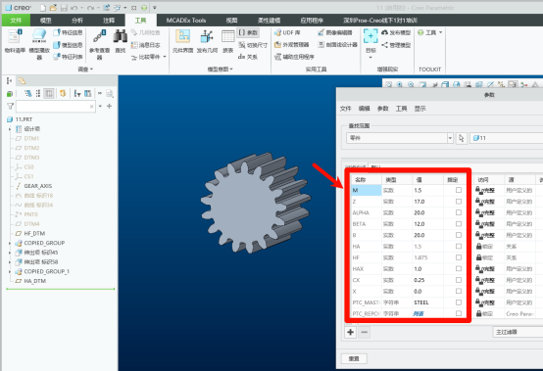This screenshot has height=371, width=543.
Task: Click in the model tree search field
Action: [56, 106]
